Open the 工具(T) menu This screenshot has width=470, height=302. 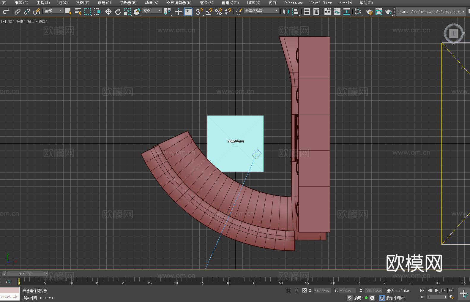43,3
